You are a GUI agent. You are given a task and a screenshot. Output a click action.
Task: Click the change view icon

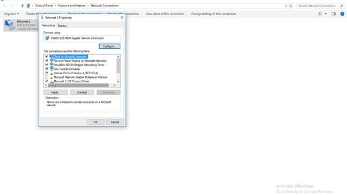[x=320, y=14]
